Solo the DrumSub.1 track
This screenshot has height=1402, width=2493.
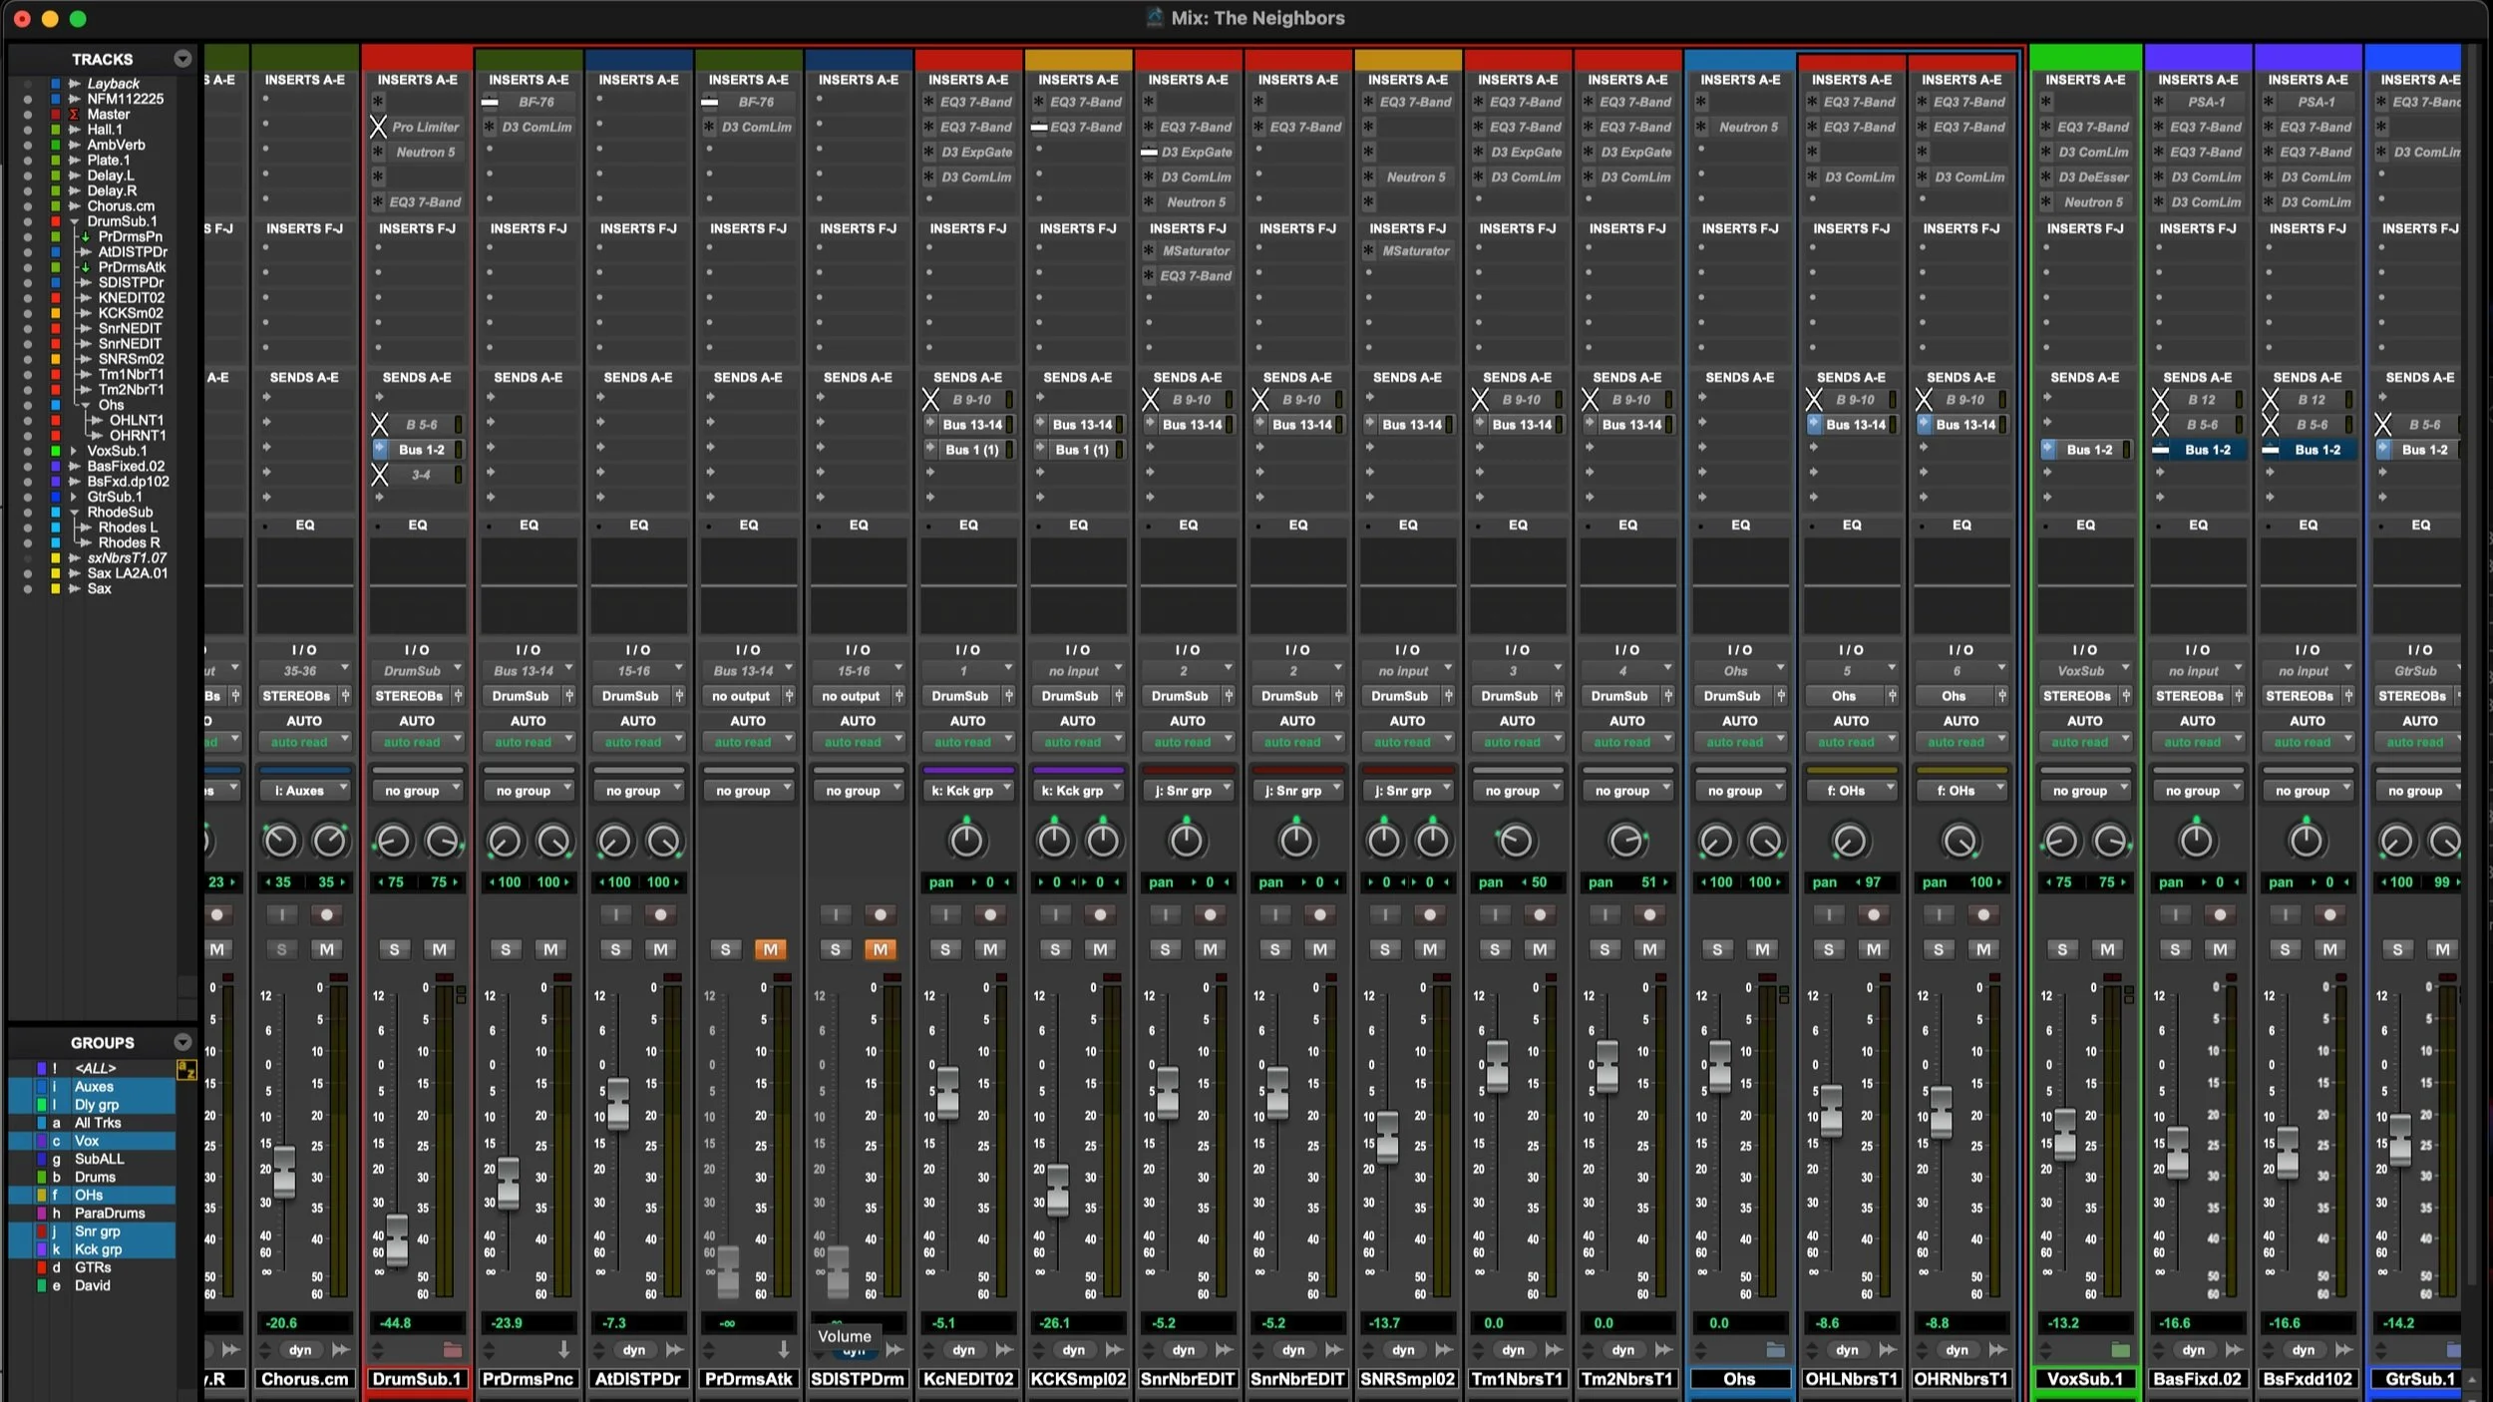394,949
